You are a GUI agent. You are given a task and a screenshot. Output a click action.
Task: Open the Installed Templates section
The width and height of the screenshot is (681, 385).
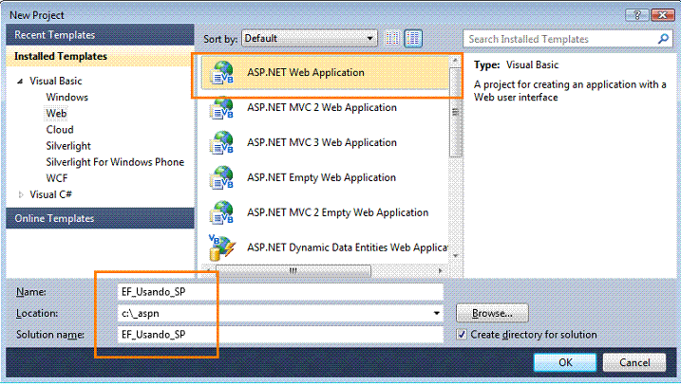point(100,56)
